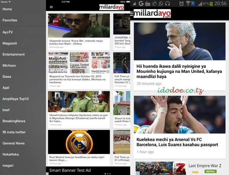Image resolution: width=229 pixels, height=175 pixels.
Task: Tap '2:27 PM' time in iOS status bar
Action: click(66, 2)
